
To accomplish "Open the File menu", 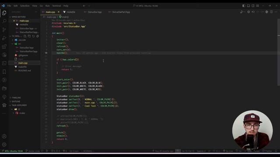I will 9,6.
